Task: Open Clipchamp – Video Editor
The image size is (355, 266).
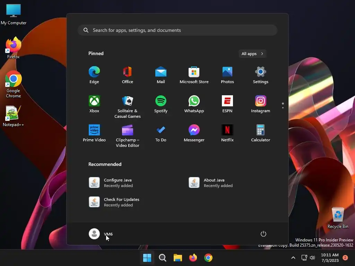Action: (x=128, y=136)
